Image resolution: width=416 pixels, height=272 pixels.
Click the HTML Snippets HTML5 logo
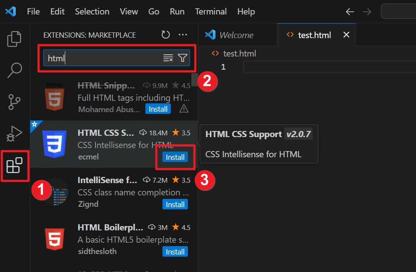(54, 97)
